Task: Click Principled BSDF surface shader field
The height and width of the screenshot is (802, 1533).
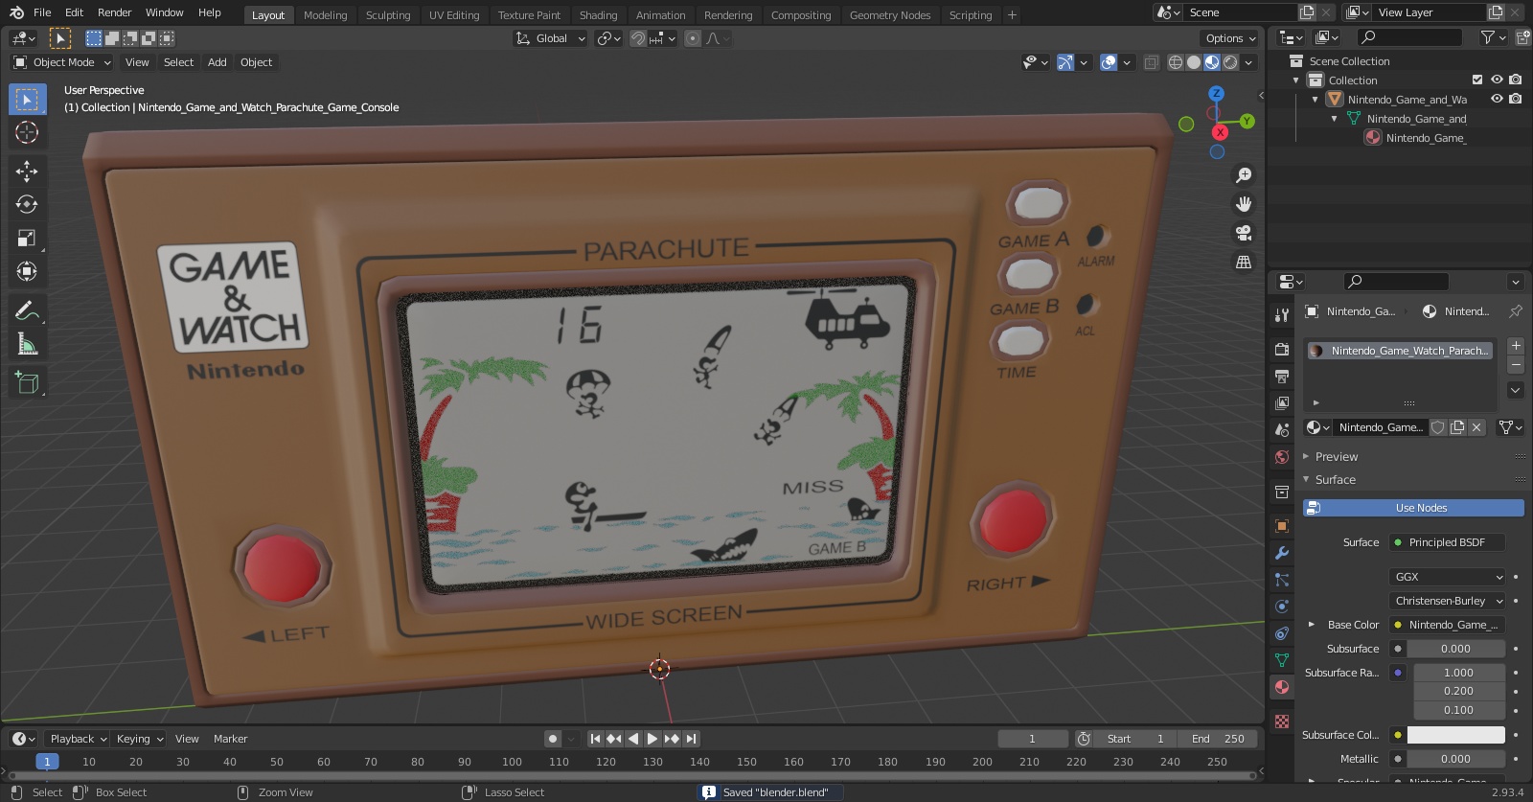Action: (x=1447, y=542)
